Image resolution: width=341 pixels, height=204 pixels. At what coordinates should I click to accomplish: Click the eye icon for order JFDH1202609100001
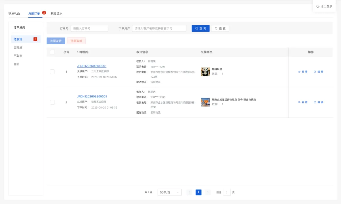coord(299,72)
